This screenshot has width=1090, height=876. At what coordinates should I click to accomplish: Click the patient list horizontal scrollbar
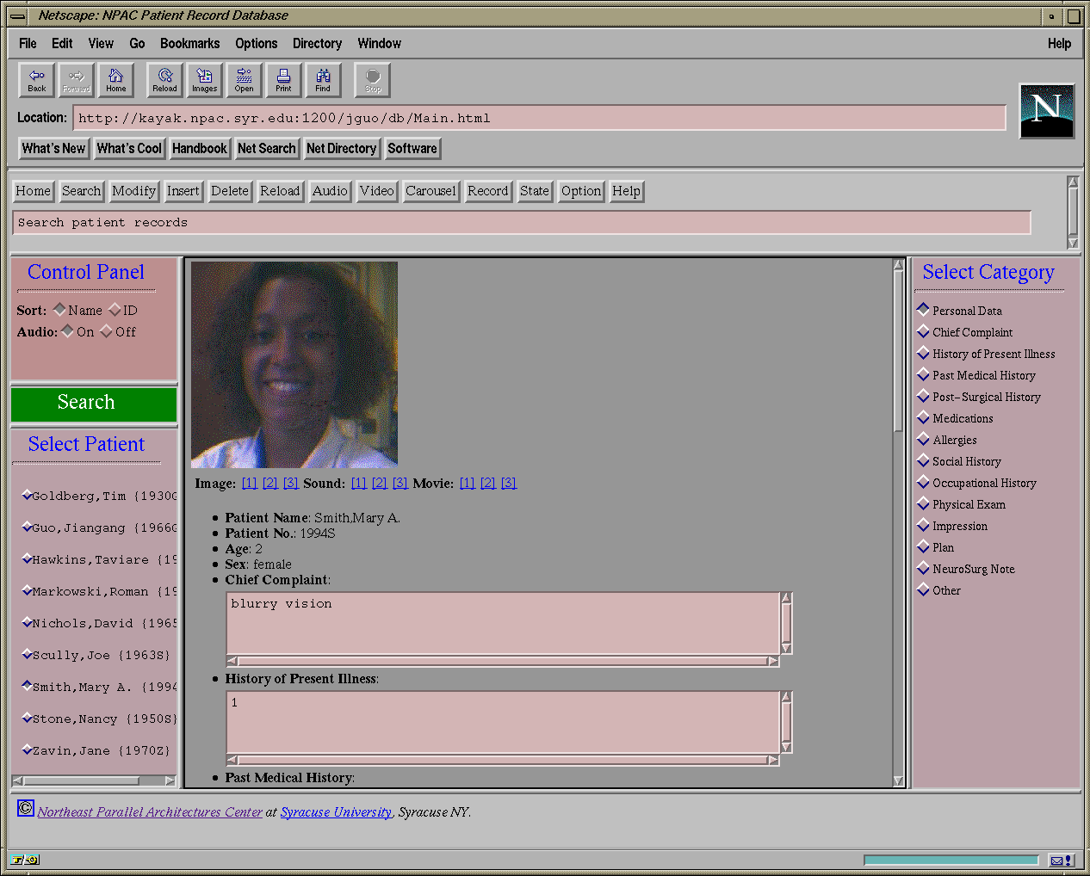point(94,780)
